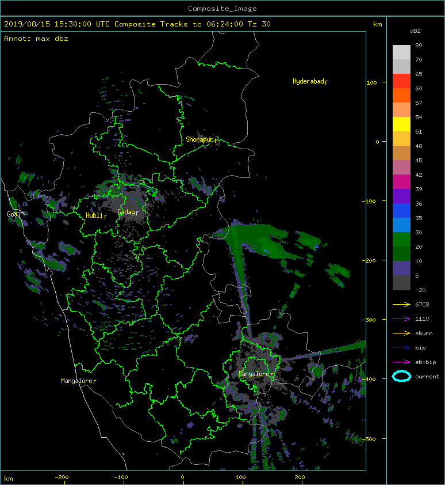The image size is (445, 485).
Task: Click the km unit label at top right
Action: click(x=377, y=24)
